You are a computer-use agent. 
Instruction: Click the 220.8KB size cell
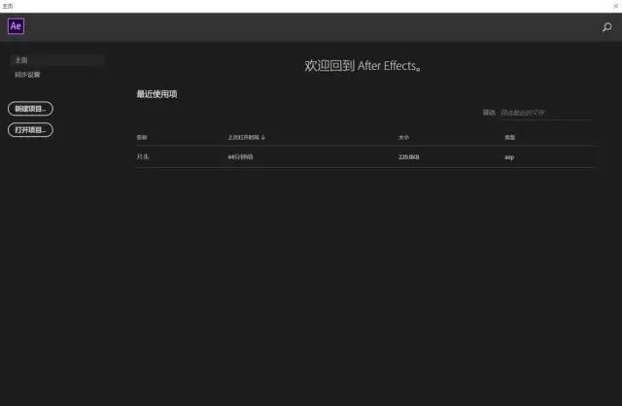click(x=408, y=157)
